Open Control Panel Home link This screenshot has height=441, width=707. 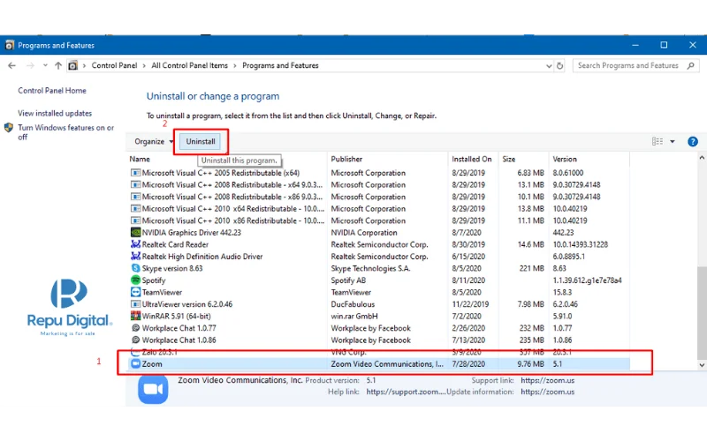[x=52, y=91]
